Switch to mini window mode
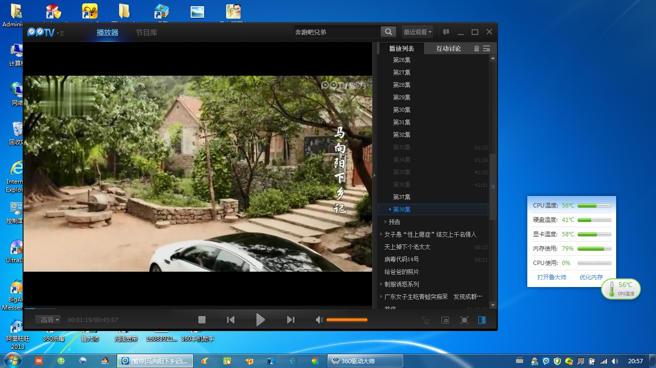656x368 pixels. (x=445, y=320)
